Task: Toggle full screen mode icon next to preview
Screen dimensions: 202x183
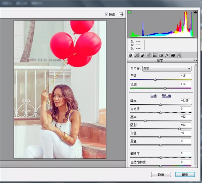Action: pos(121,15)
